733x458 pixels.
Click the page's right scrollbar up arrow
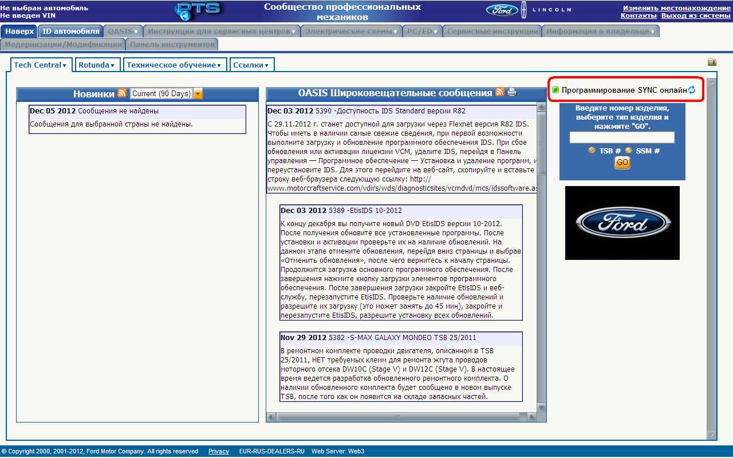pyautogui.click(x=712, y=83)
